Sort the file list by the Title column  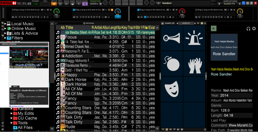78,28
